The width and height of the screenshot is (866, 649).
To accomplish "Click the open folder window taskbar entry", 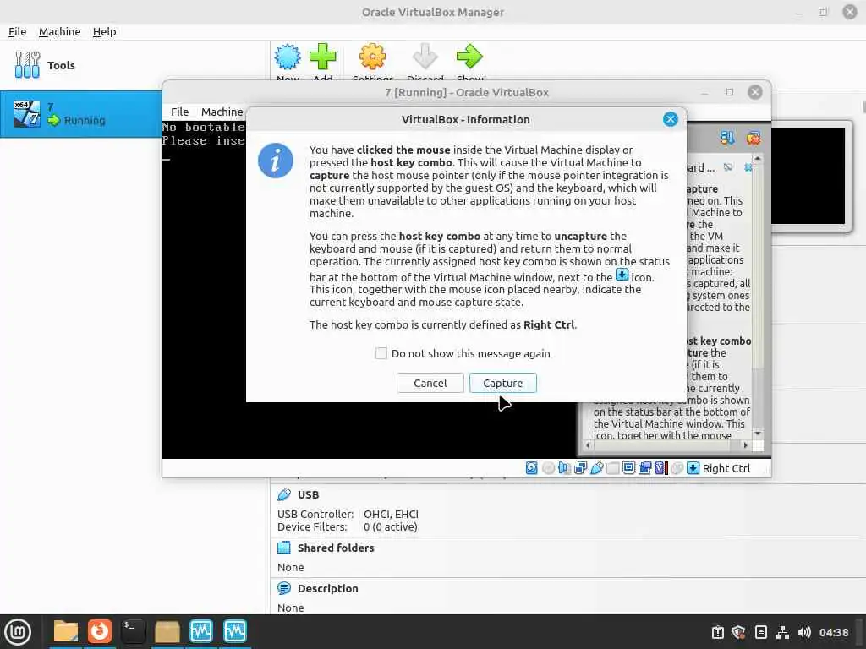I will click(167, 632).
